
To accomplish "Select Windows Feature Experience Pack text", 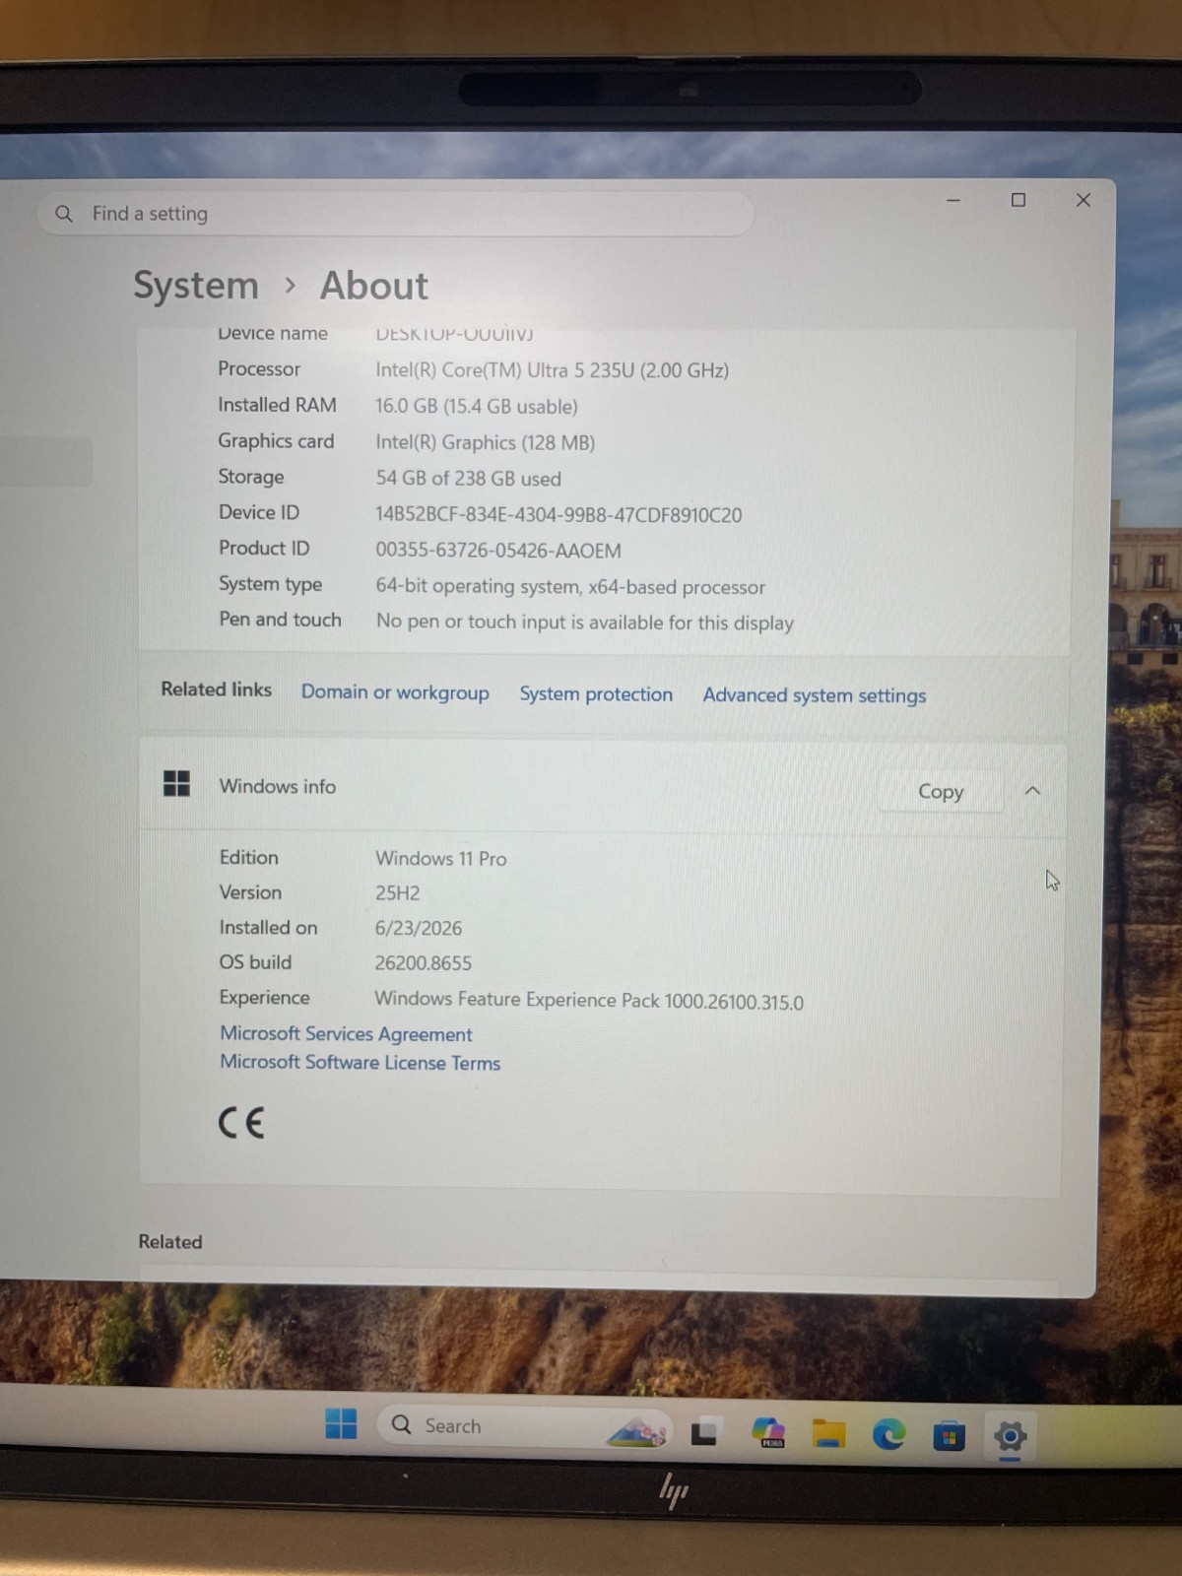I will (x=589, y=1001).
